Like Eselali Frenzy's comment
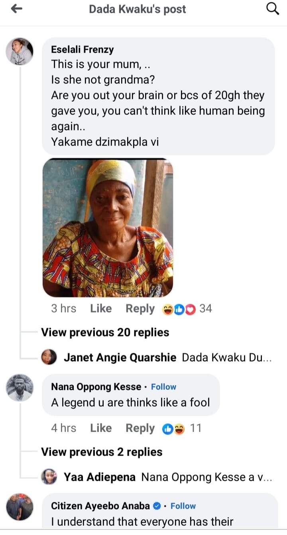The height and width of the screenshot is (535, 287). point(101,309)
